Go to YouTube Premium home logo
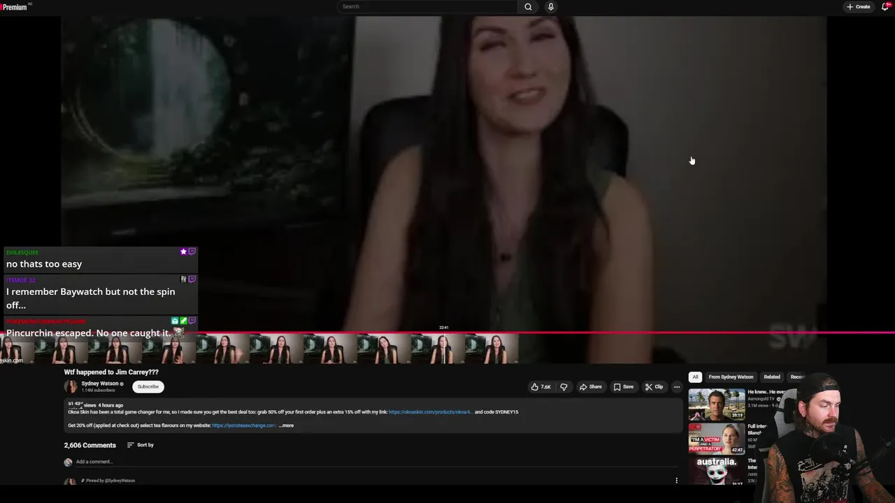 [x=15, y=7]
